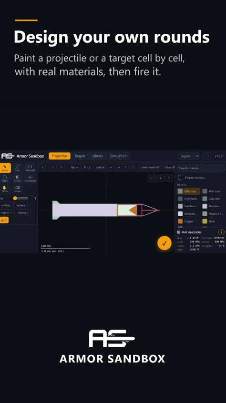Viewport: 226px width, 403px height.
Task: Shift design right with right arrow
Action: coord(119,167)
